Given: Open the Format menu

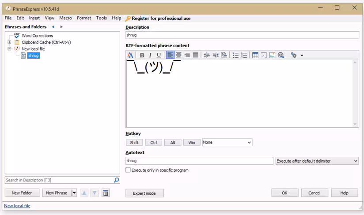Looking at the screenshot, I should (x=84, y=18).
